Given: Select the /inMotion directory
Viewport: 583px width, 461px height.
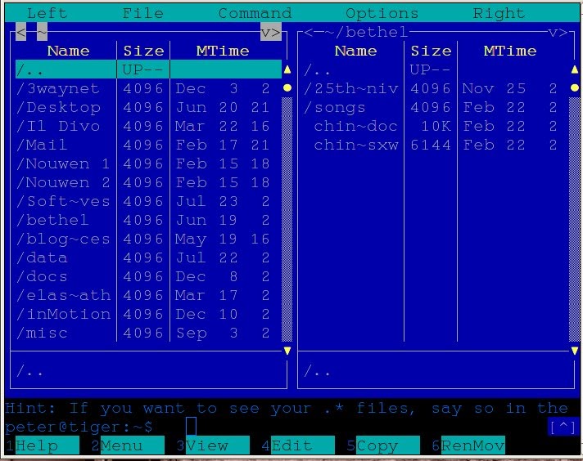Looking at the screenshot, I should [148, 314].
